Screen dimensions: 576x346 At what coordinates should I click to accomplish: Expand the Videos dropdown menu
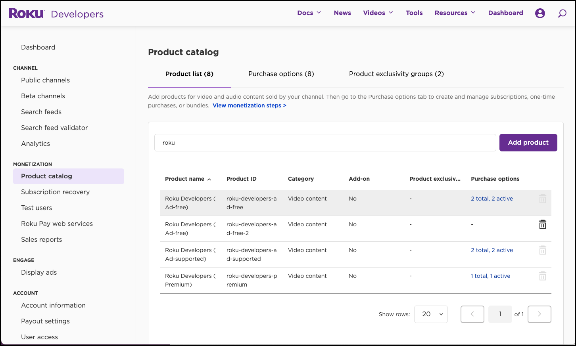[x=378, y=13]
